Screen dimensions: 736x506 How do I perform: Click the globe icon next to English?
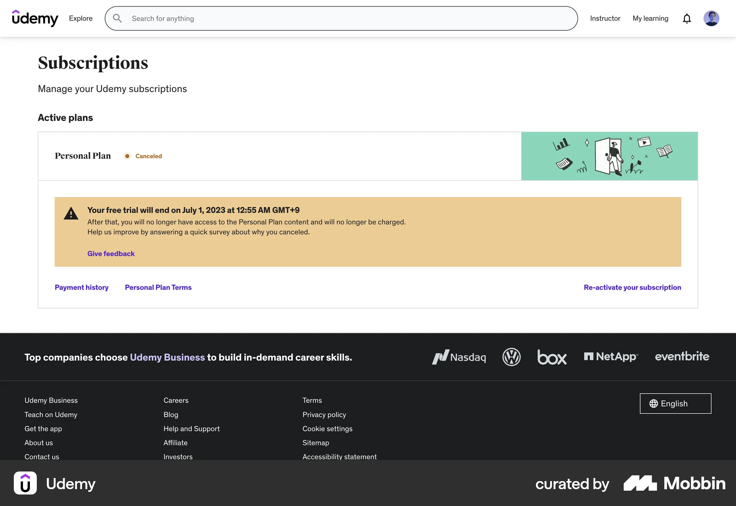(654, 403)
